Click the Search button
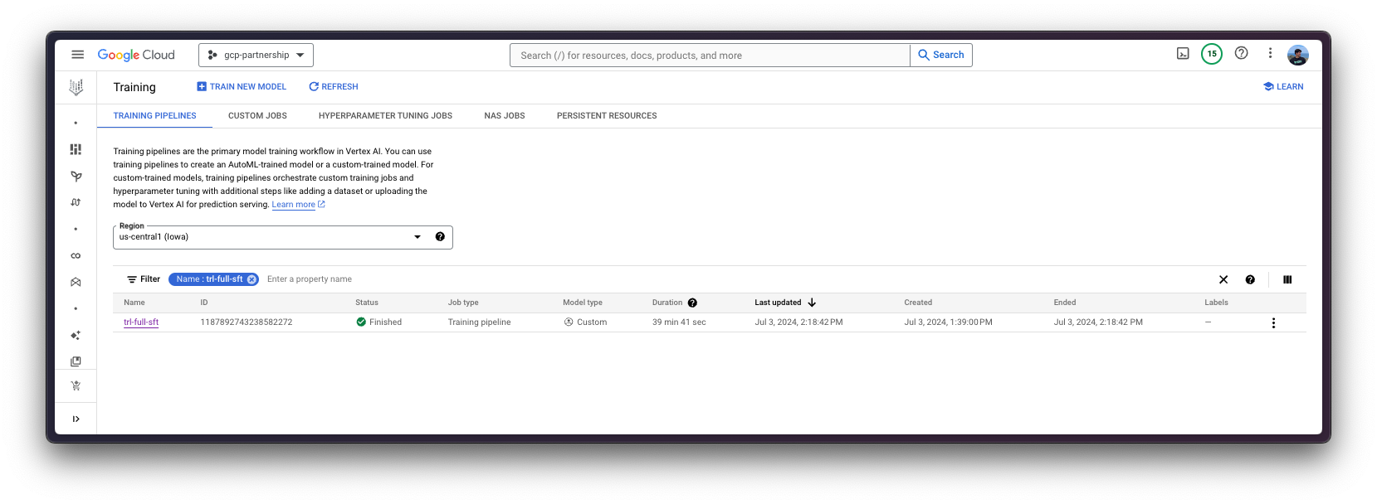This screenshot has height=504, width=1377. coord(941,55)
